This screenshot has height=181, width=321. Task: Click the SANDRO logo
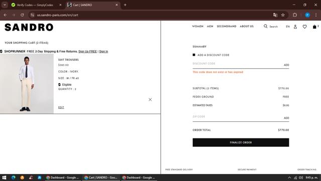point(29,27)
